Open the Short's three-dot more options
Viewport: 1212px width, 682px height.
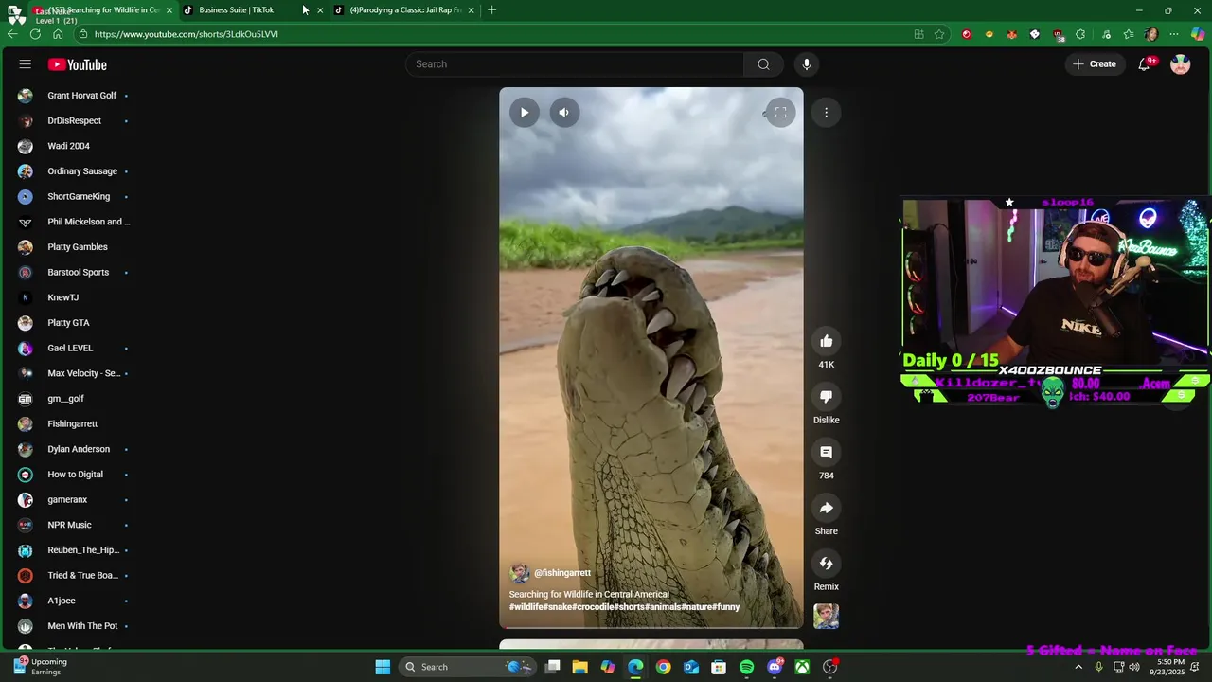click(826, 113)
